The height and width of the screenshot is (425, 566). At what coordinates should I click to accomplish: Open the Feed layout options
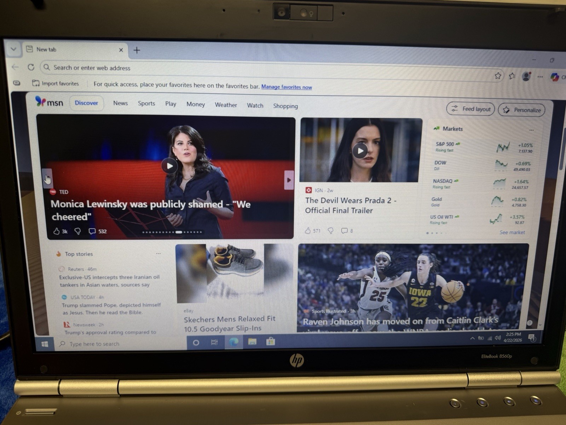[470, 109]
